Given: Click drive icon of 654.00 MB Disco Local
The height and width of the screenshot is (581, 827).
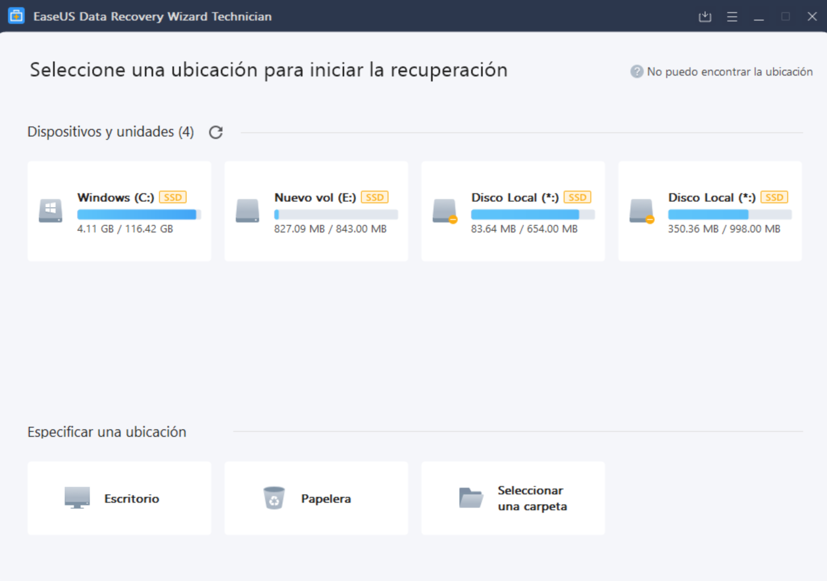Looking at the screenshot, I should pyautogui.click(x=445, y=211).
